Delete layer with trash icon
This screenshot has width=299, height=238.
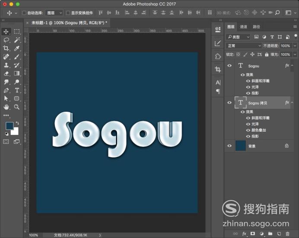(x=287, y=234)
